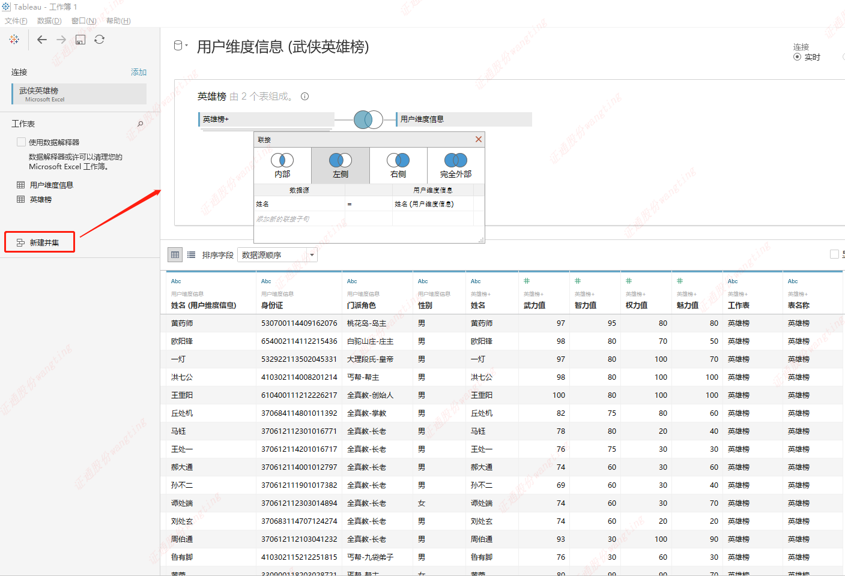
Task: Click the 添加 connection link
Action: (139, 72)
